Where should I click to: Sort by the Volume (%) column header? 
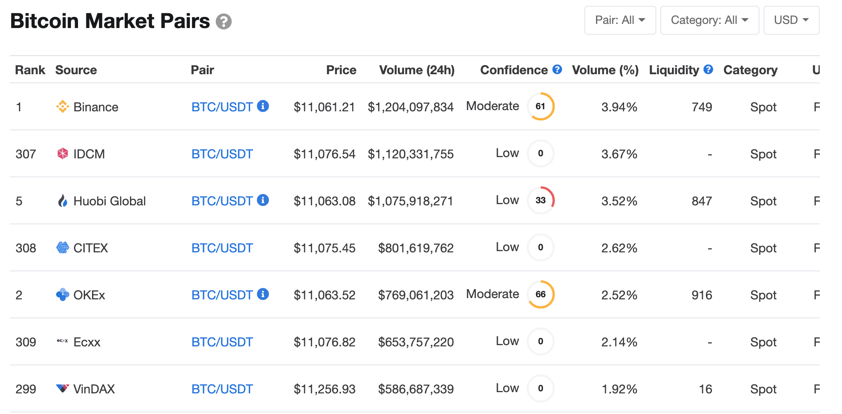tap(605, 70)
